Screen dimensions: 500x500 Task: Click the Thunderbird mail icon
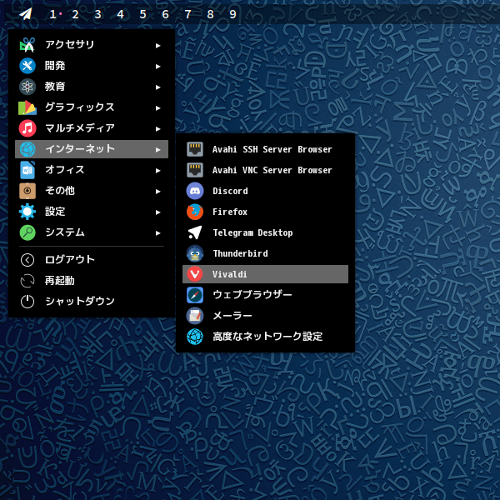tap(195, 253)
